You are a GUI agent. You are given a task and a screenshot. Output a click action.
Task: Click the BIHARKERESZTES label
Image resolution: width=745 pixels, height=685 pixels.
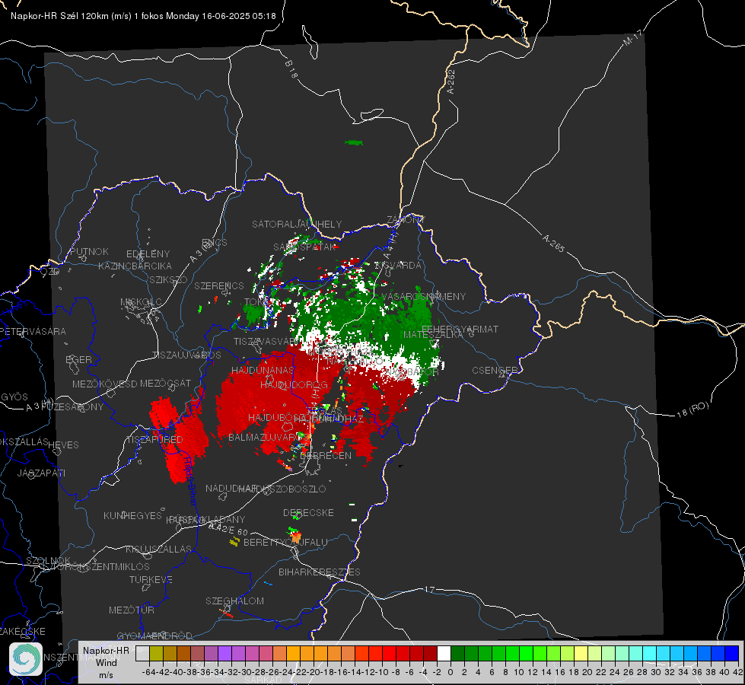point(320,572)
